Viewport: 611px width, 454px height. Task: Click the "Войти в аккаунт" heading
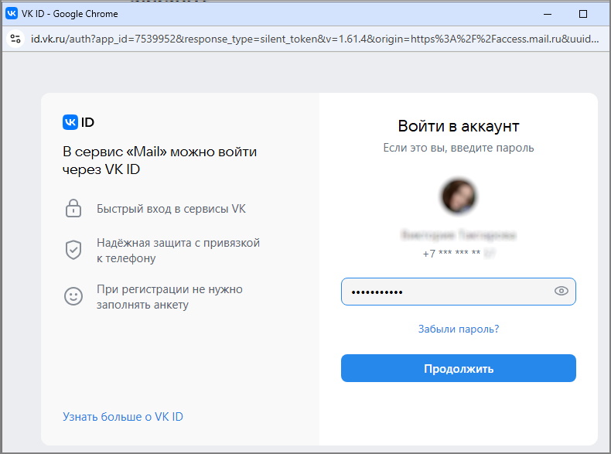458,126
